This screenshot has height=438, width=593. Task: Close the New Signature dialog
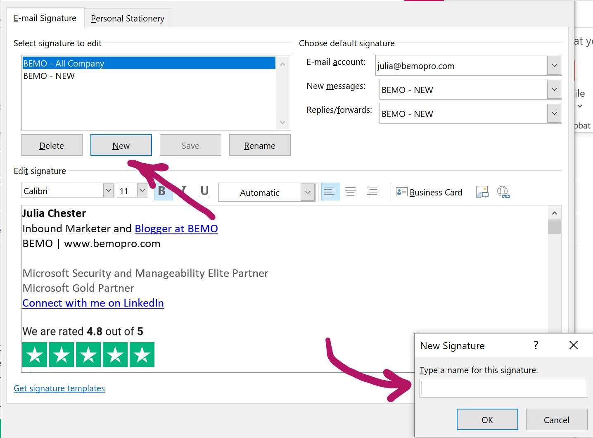coord(574,345)
